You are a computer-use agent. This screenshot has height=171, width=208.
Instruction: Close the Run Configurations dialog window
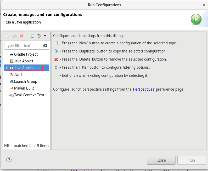point(204,5)
